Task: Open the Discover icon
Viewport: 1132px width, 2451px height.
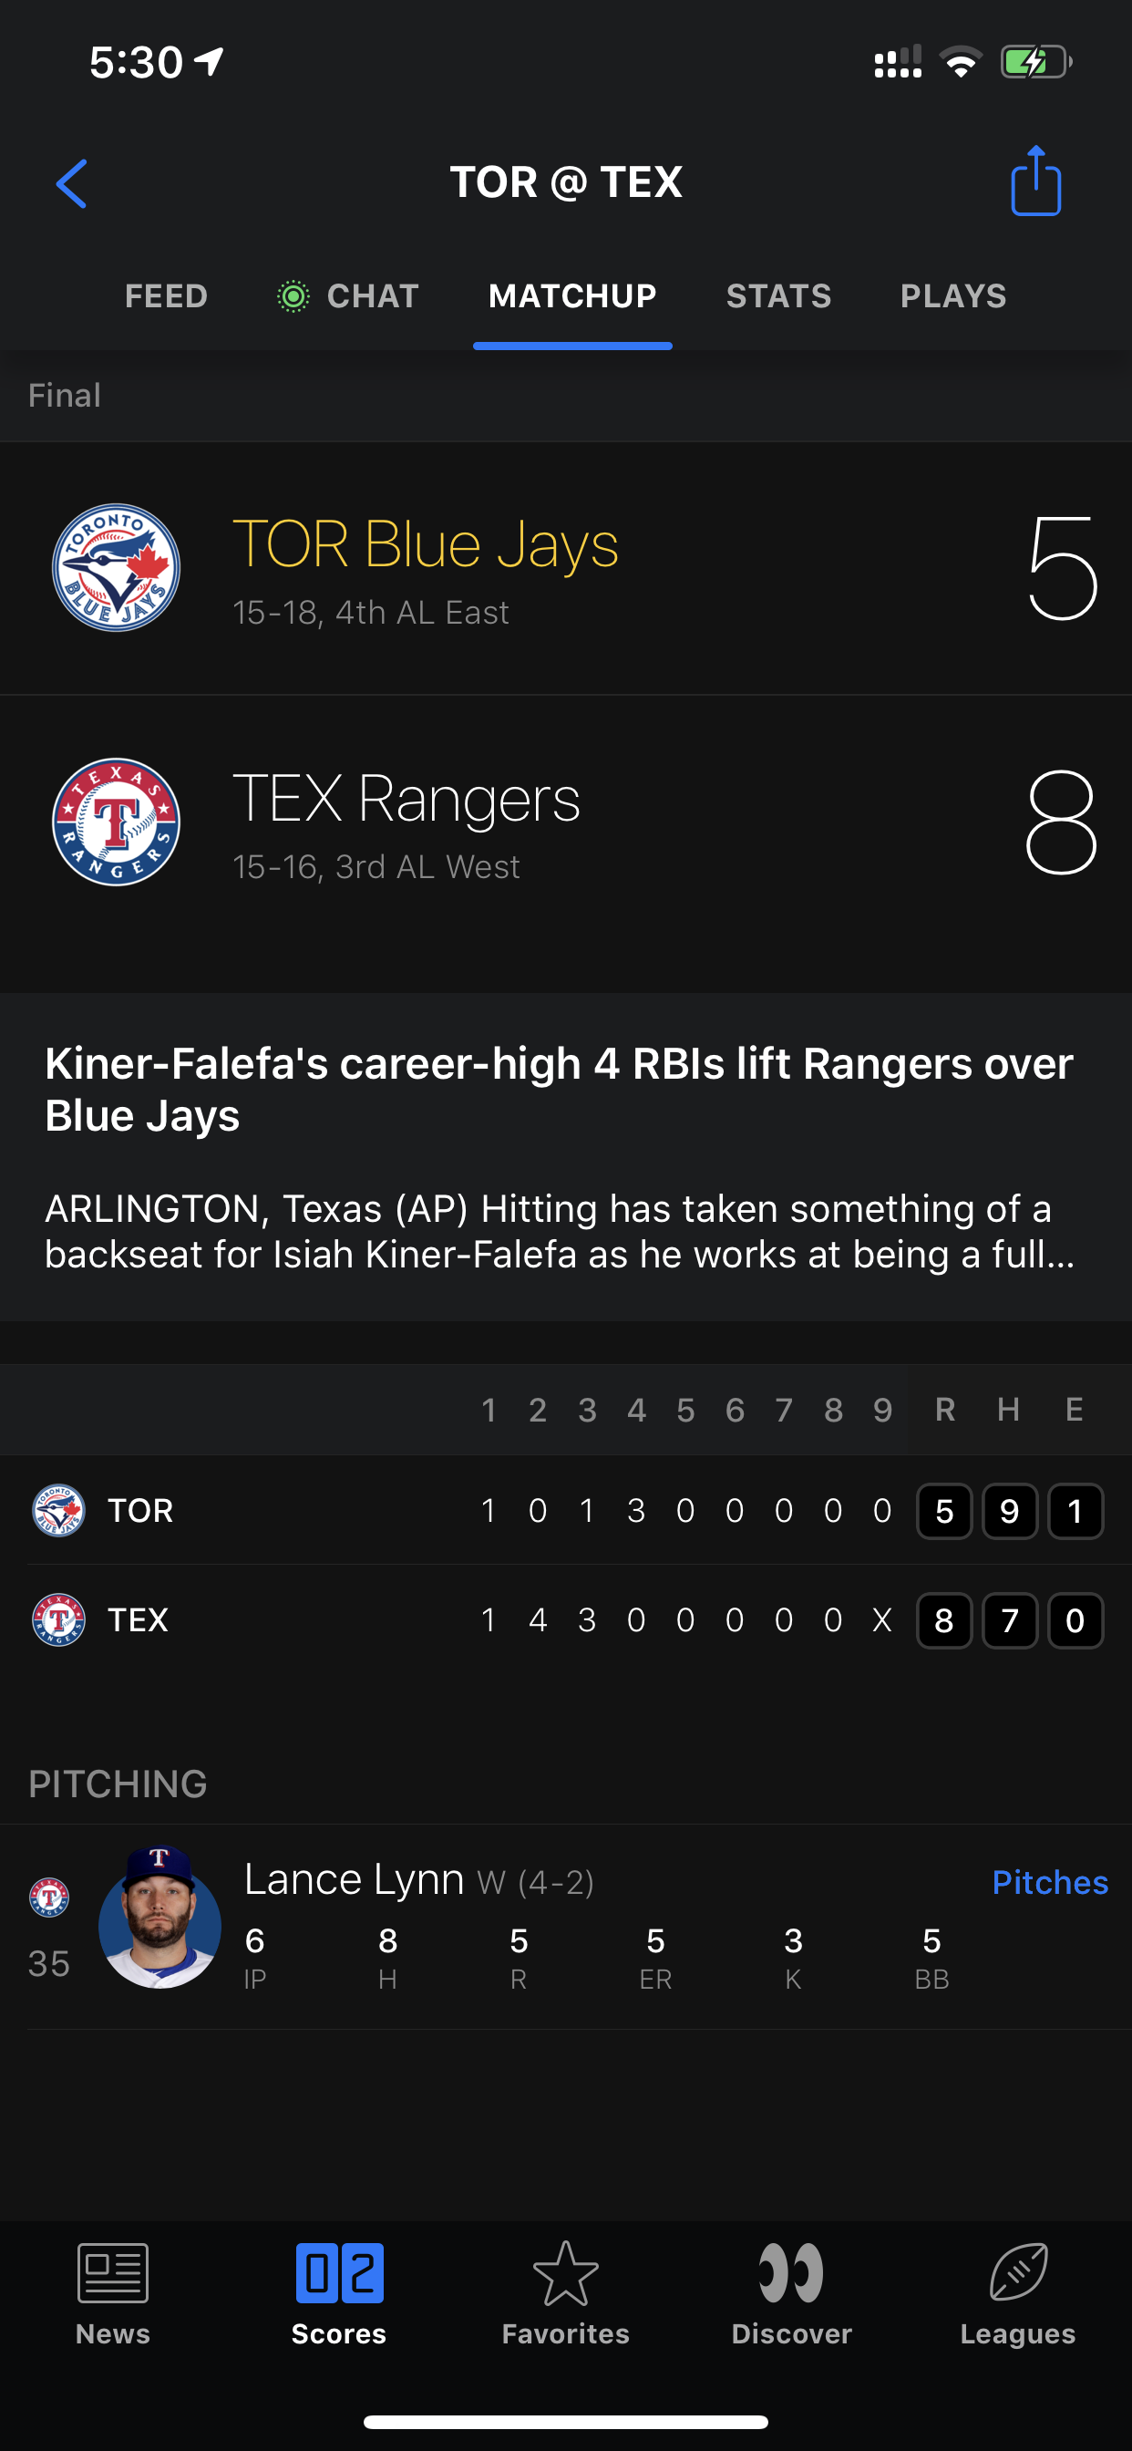Action: pos(790,2274)
